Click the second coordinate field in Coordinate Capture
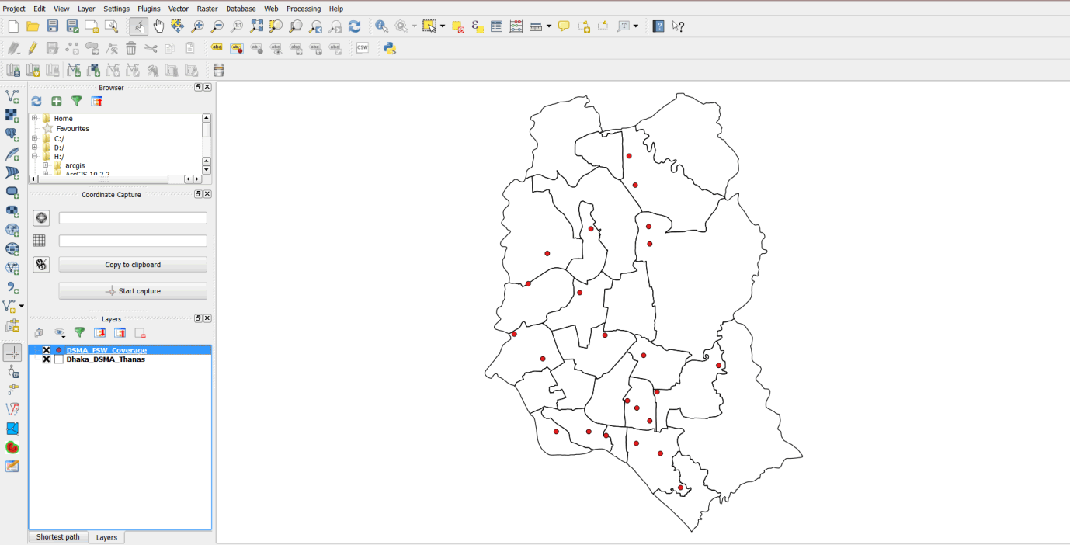 pyautogui.click(x=133, y=241)
